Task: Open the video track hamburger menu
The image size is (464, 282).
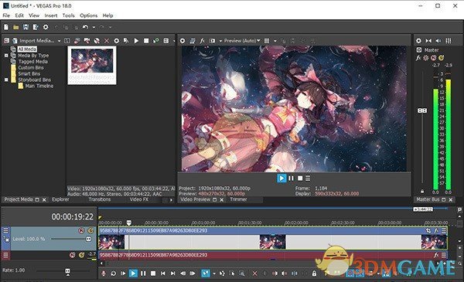Action: 6,230
